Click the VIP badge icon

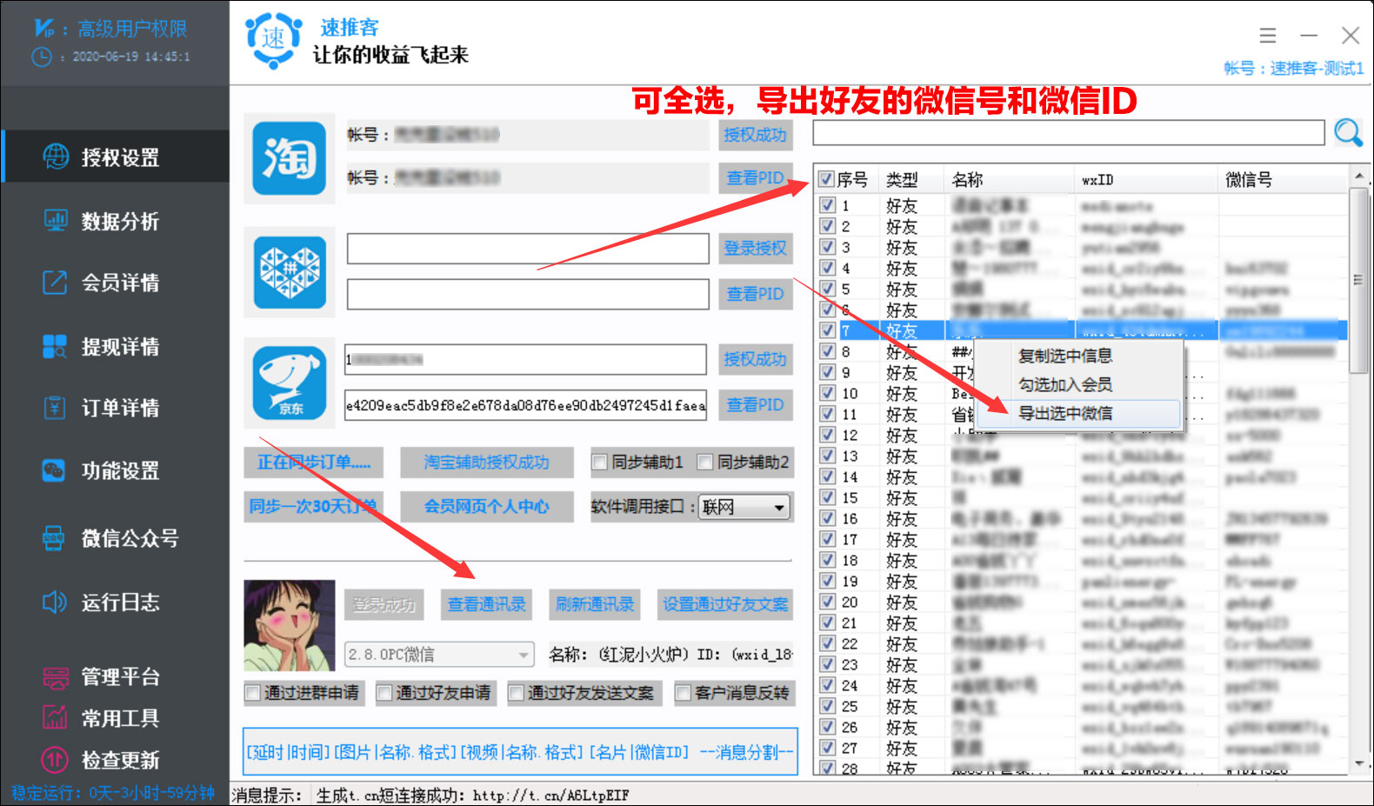[43, 28]
